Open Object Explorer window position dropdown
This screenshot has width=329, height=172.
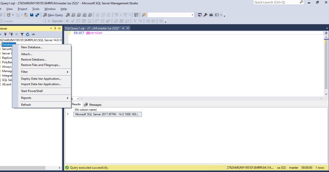point(51,28)
